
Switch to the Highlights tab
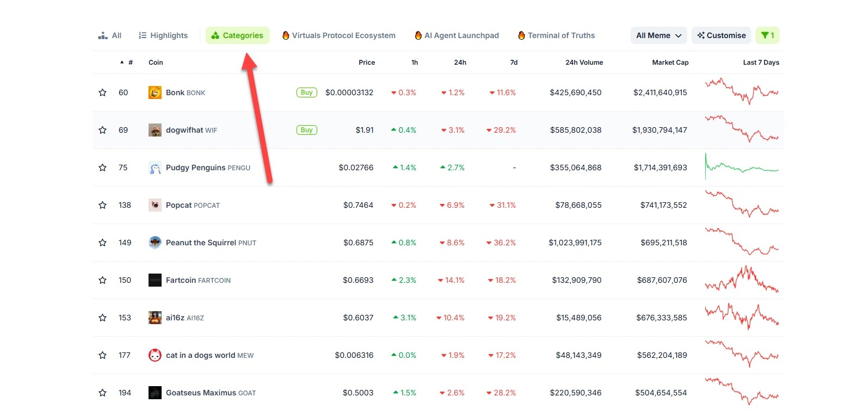163,35
